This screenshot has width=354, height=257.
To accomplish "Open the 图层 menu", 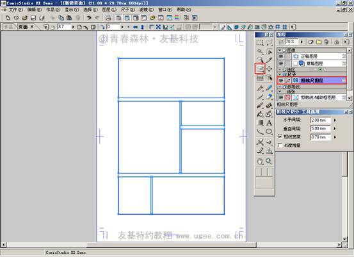I will (x=109, y=10).
